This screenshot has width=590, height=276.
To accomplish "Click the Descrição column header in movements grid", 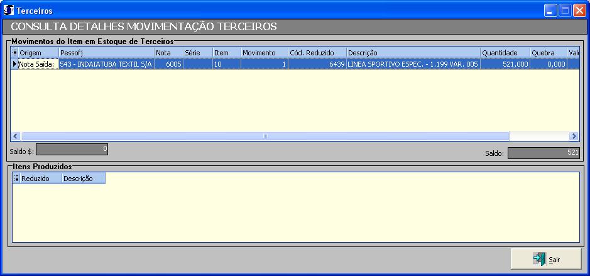I will [x=413, y=53].
